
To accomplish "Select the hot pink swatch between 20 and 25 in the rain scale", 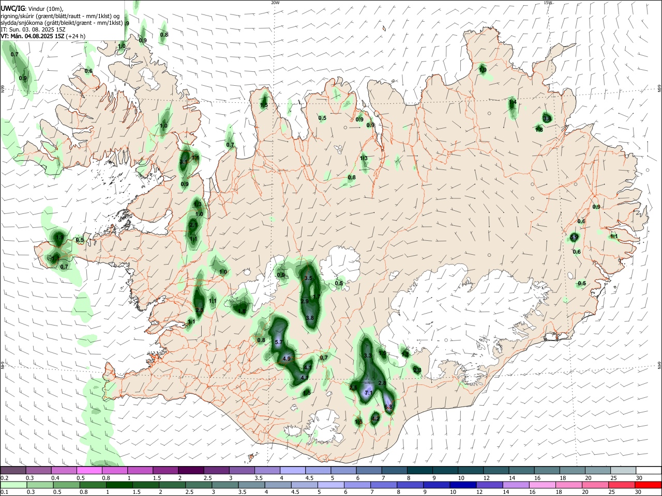I will (x=595, y=485).
